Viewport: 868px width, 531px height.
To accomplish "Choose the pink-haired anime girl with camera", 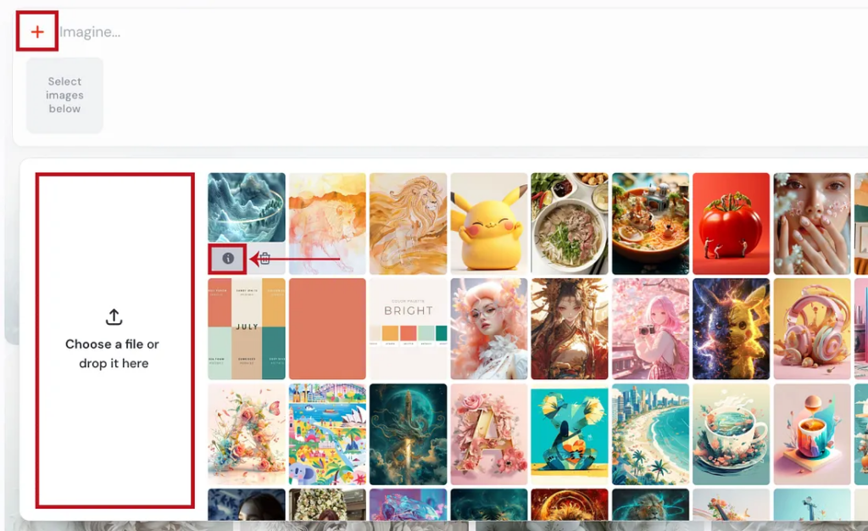I will point(650,329).
